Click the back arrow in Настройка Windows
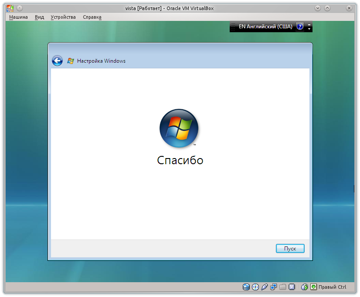The image size is (360, 297). click(x=57, y=61)
